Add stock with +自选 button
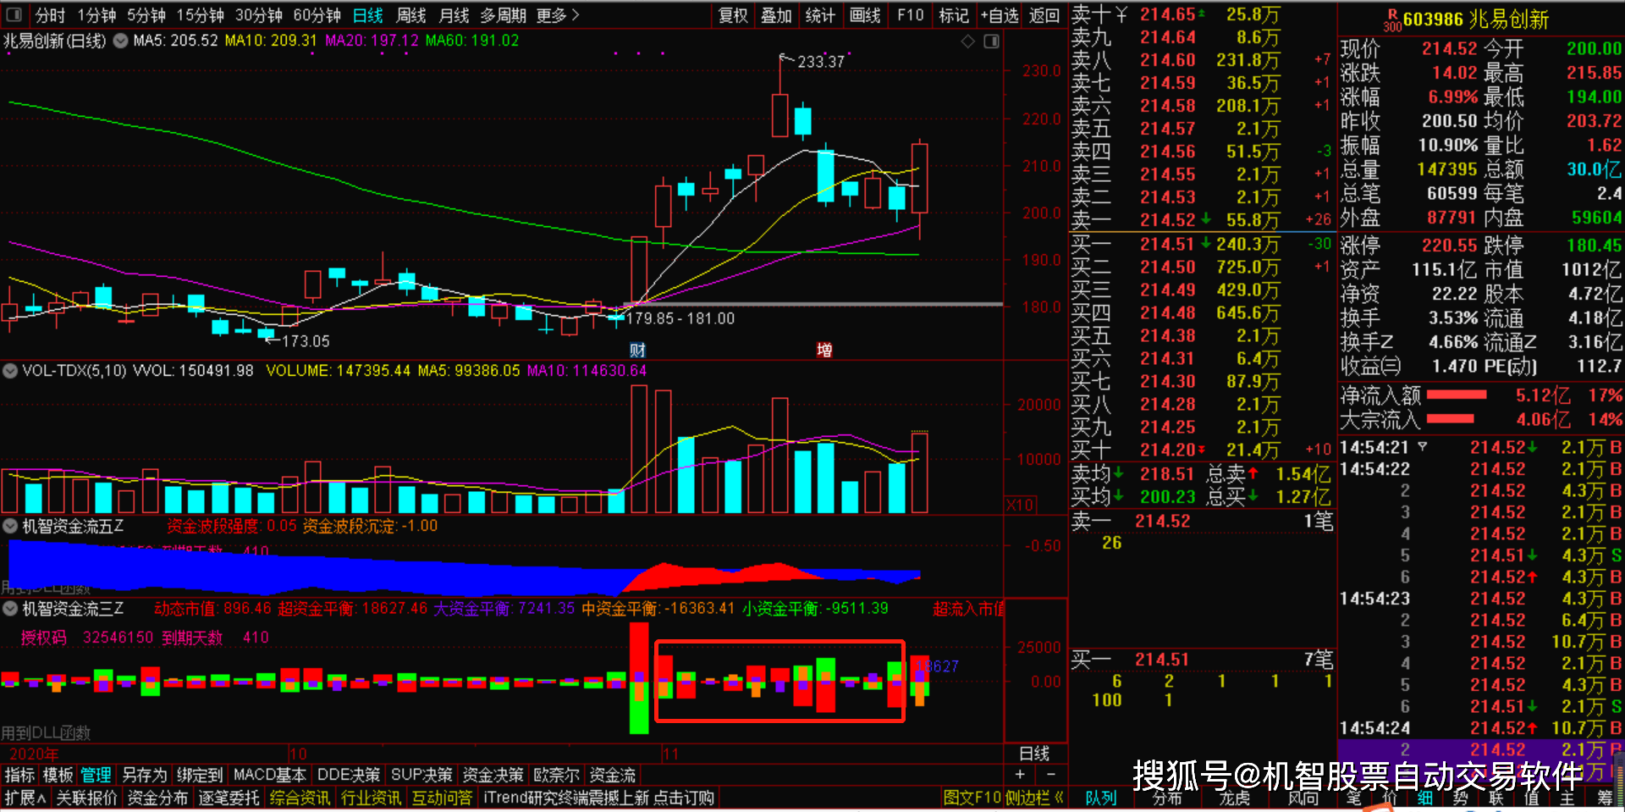The width and height of the screenshot is (1625, 812). click(1000, 15)
